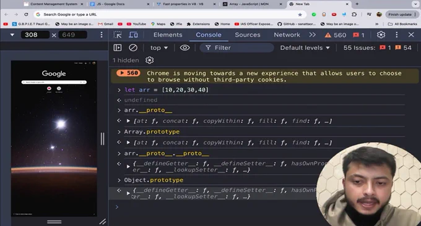Image resolution: width=421 pixels, height=226 pixels.
Task: Open the GitHub bookmark
Action: tap(297, 24)
